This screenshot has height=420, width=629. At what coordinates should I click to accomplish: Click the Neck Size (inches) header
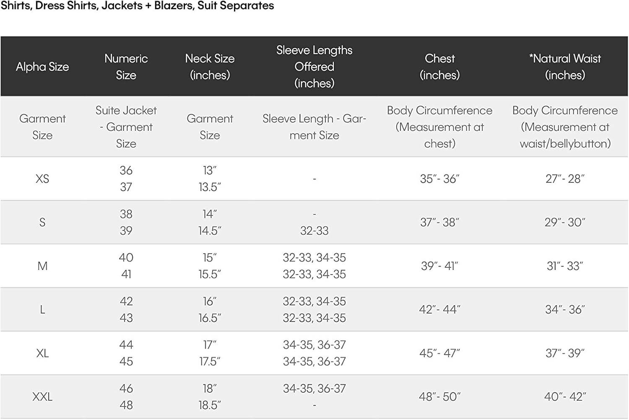[210, 67]
